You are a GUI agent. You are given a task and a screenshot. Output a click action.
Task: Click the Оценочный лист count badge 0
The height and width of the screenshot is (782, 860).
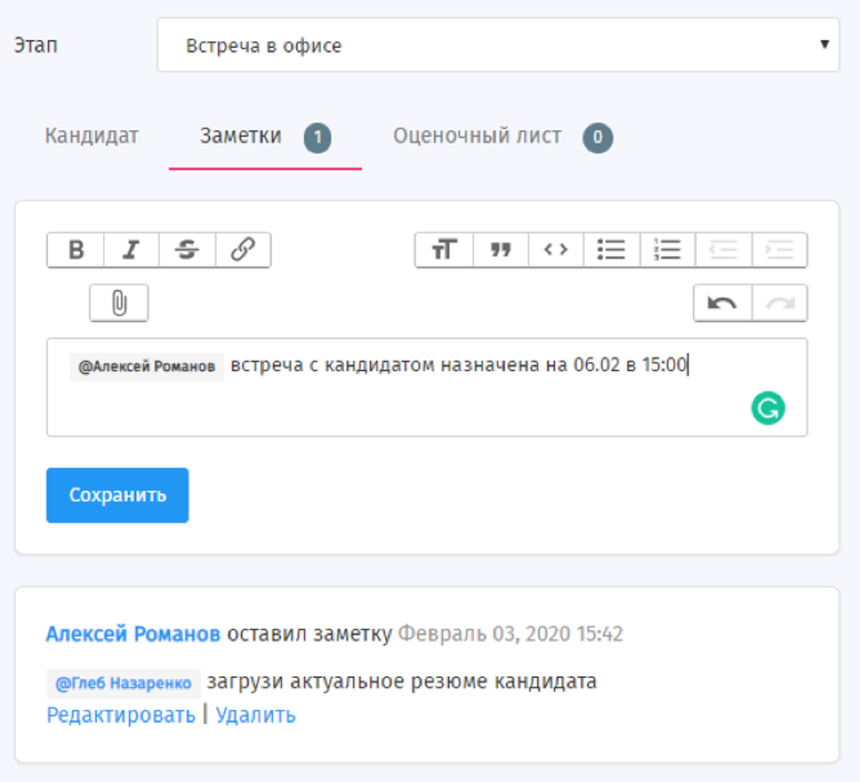point(598,138)
